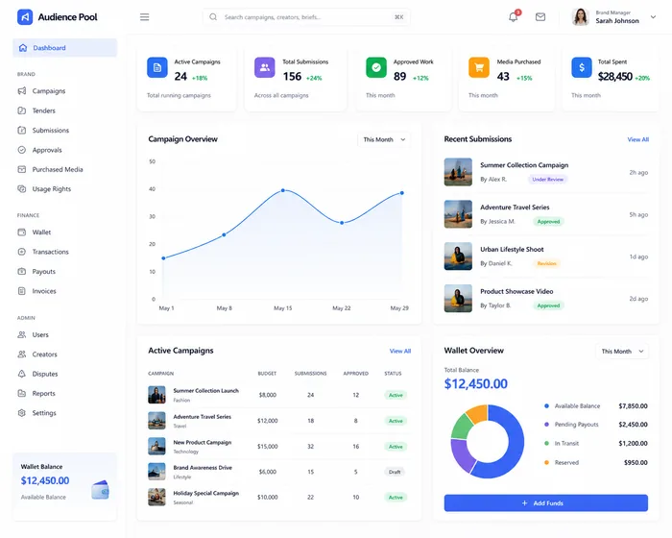Open the mail envelope icon
The image size is (672, 538).
point(540,17)
